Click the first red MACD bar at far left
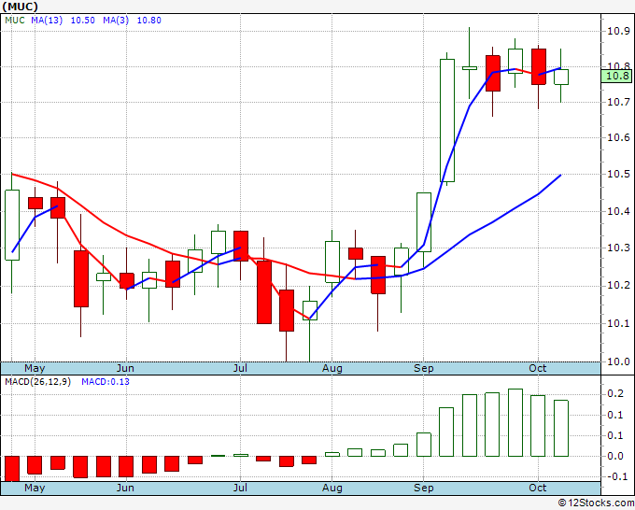635x510 pixels. [x=12, y=469]
